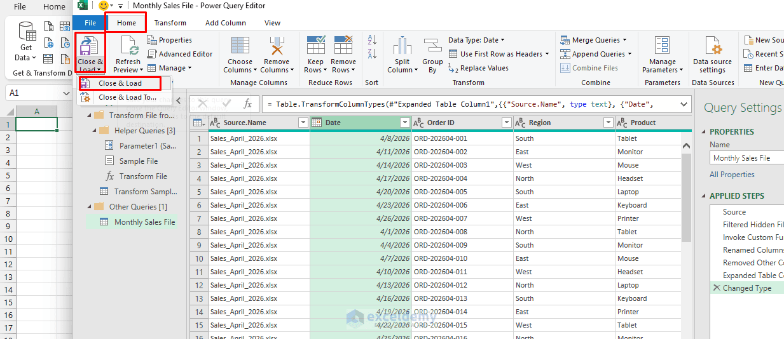784x339 pixels.
Task: Select the Home tab in Power Query Editor
Action: click(127, 23)
